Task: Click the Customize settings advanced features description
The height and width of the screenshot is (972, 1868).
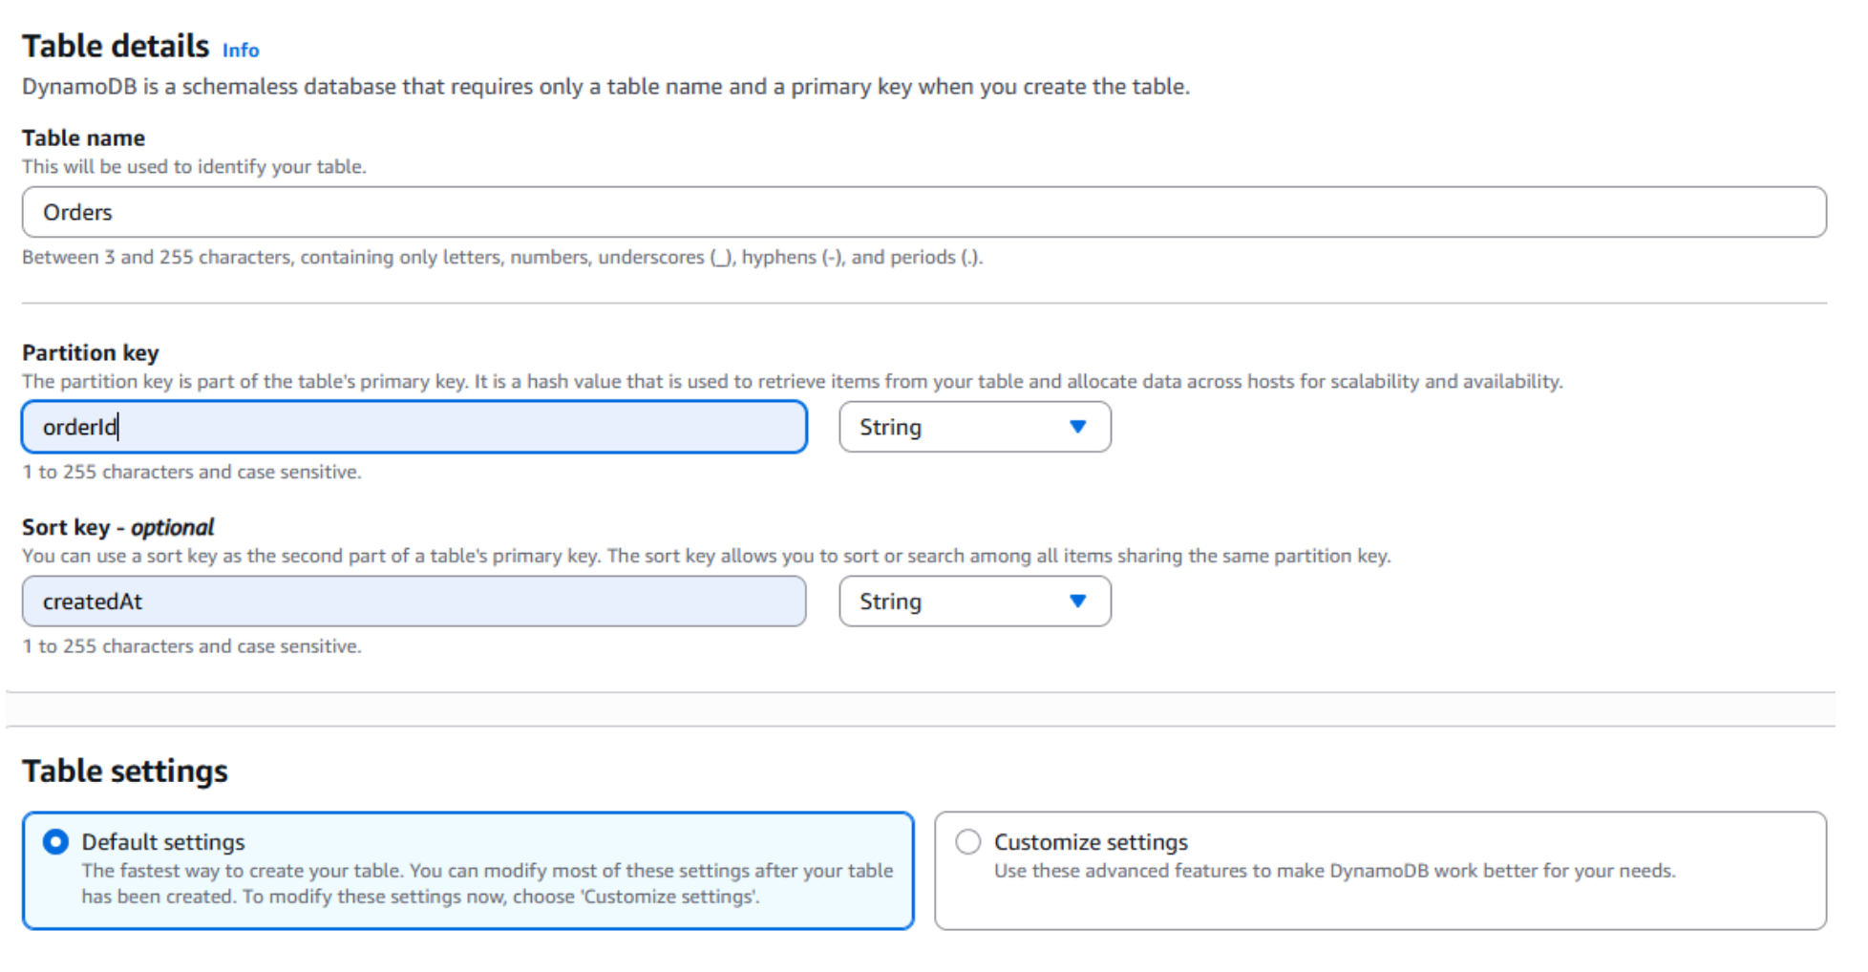Action: pyautogui.click(x=1334, y=871)
